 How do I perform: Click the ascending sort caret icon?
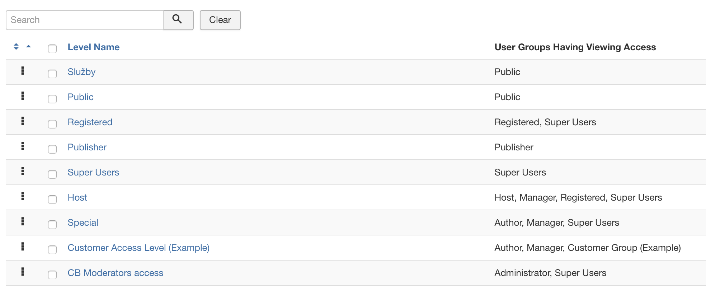point(29,46)
